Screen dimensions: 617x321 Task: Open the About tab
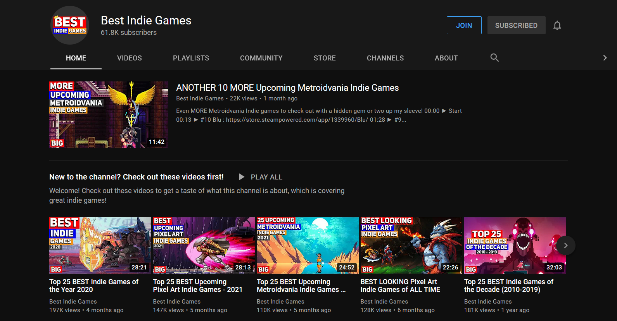point(446,58)
